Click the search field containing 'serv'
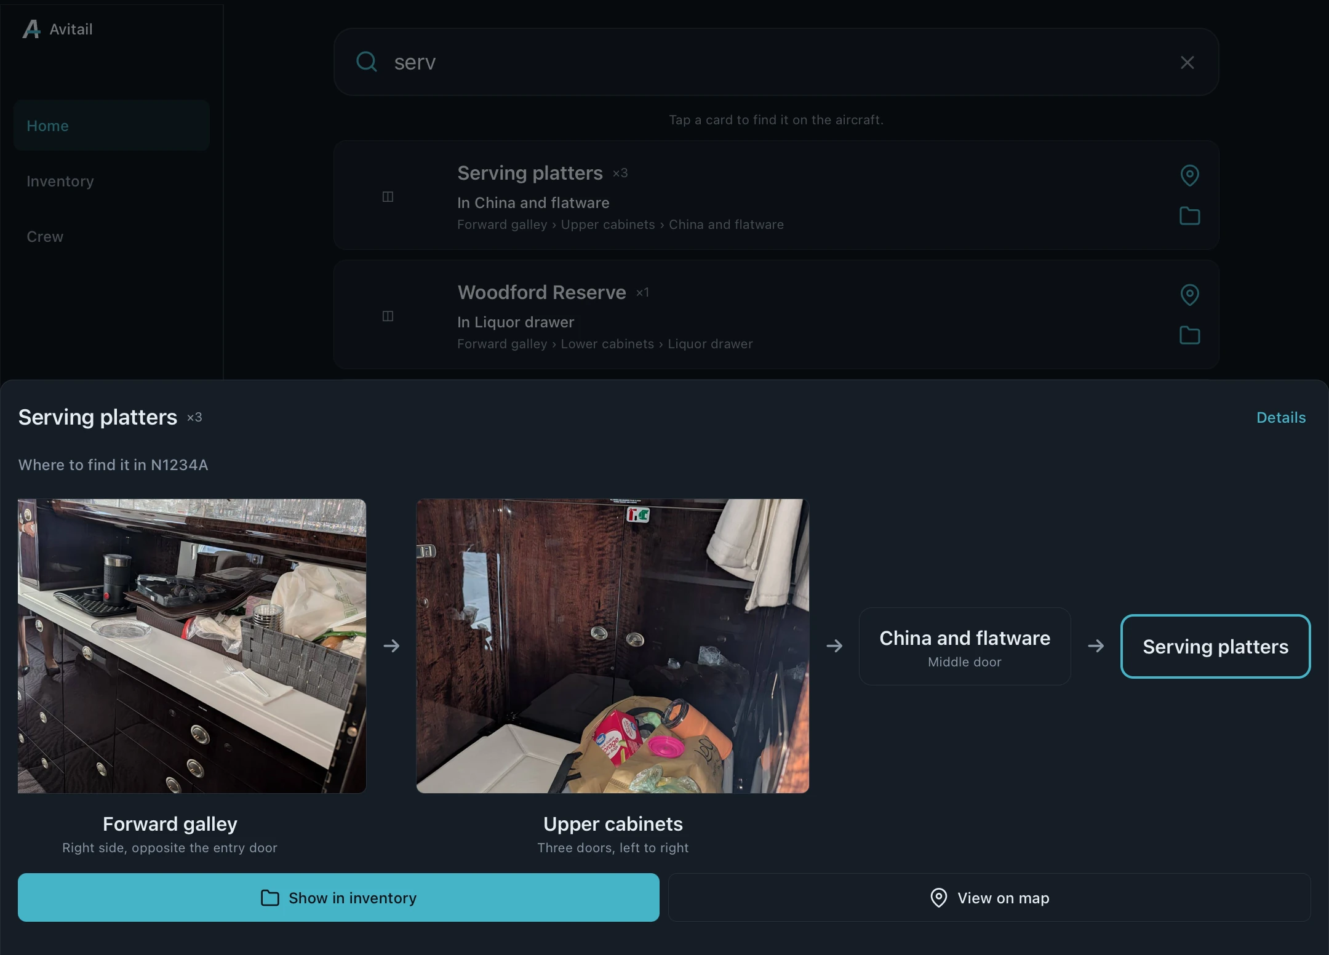Viewport: 1329px width, 955px height. coord(776,62)
